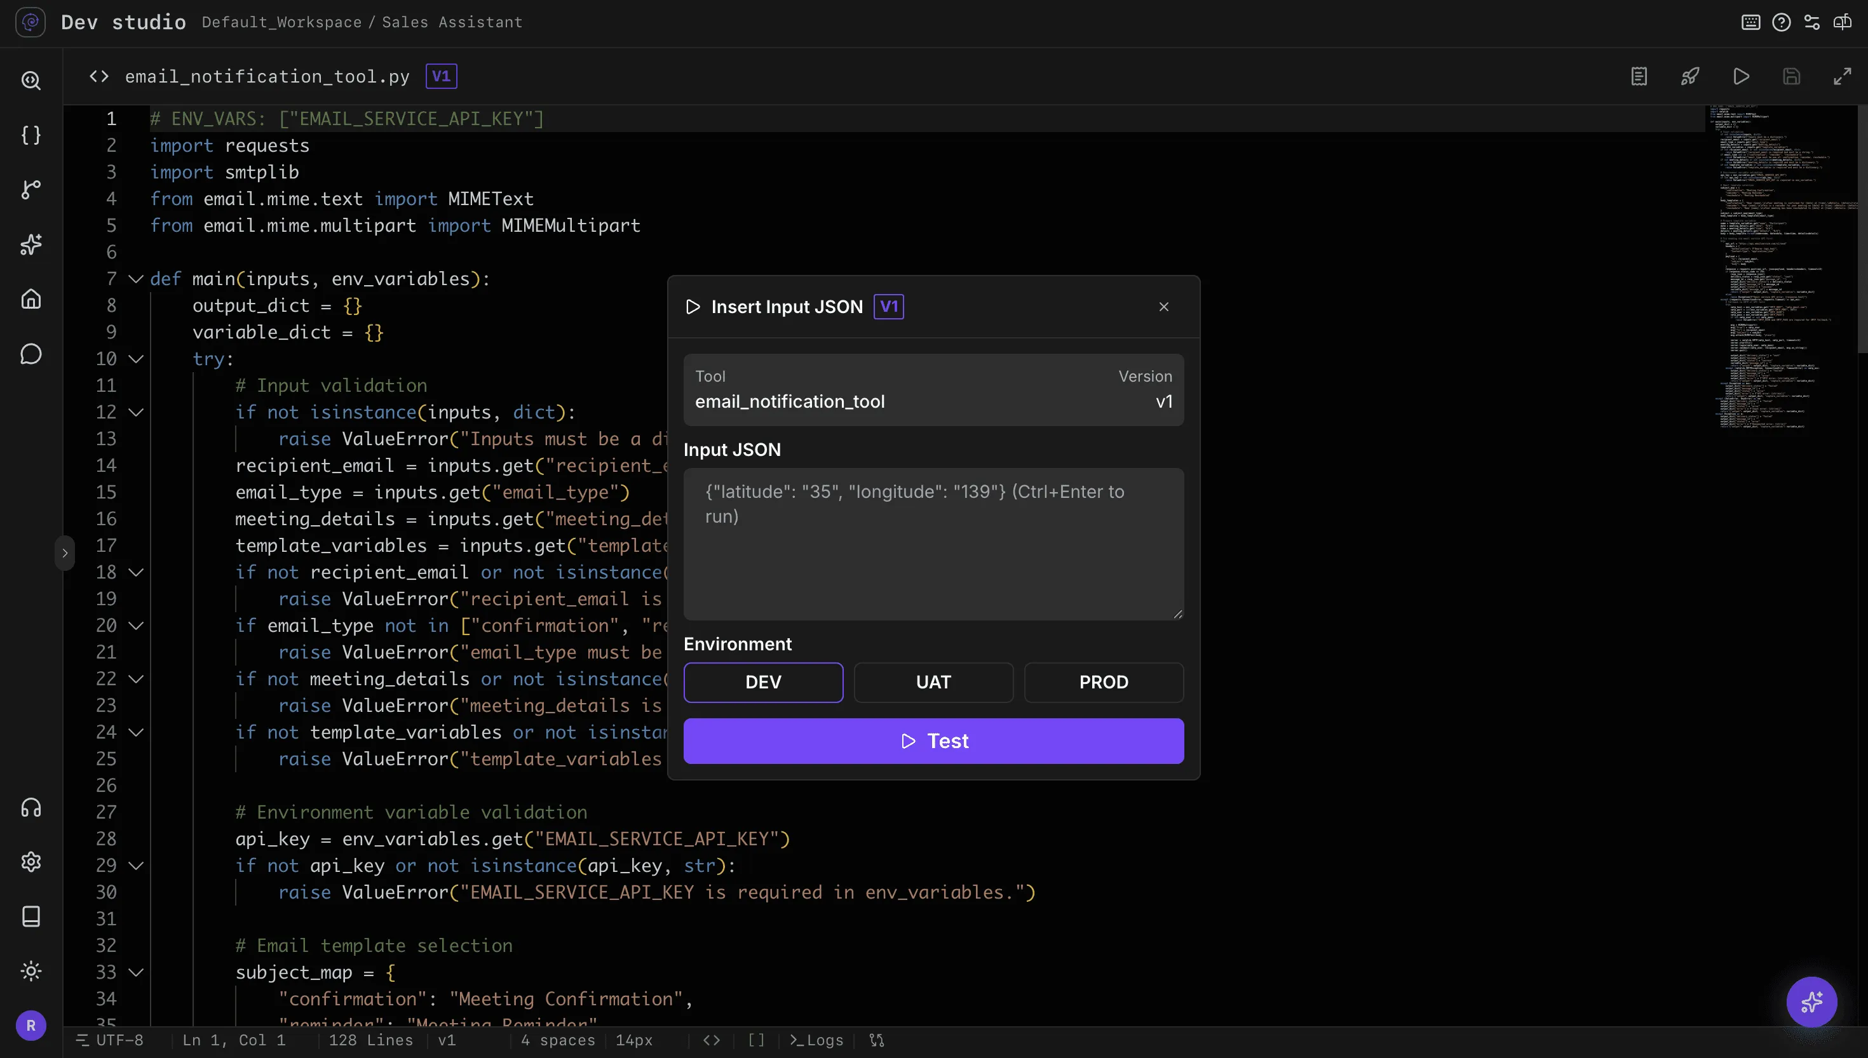Screen dimensions: 1868x1058
Task: Close the Insert Input JSON dialog
Action: pyautogui.click(x=1163, y=307)
